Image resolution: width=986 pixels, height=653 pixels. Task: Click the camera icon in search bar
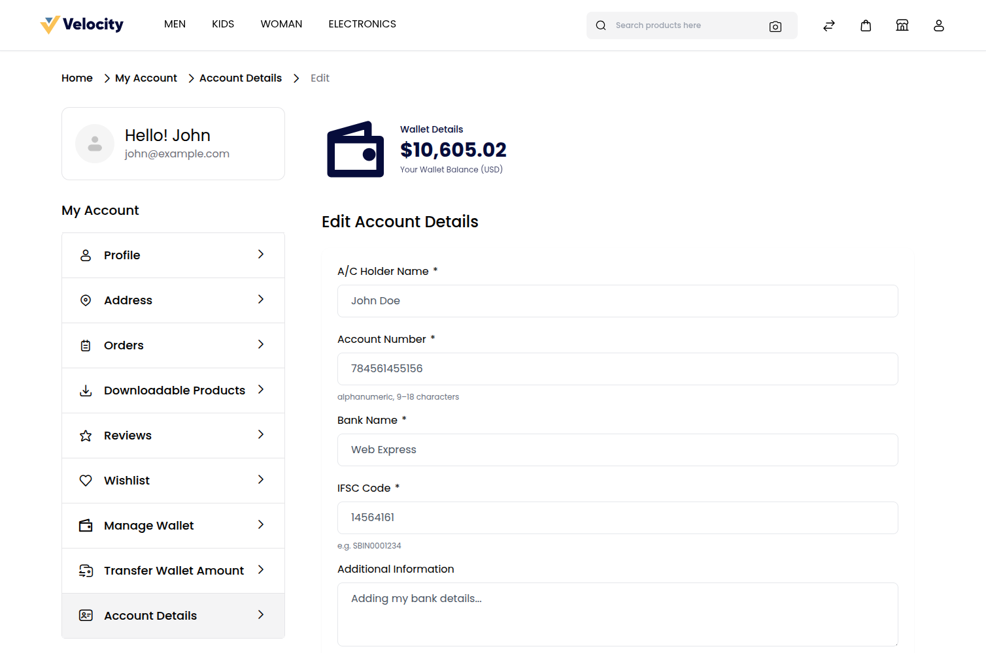tap(775, 27)
